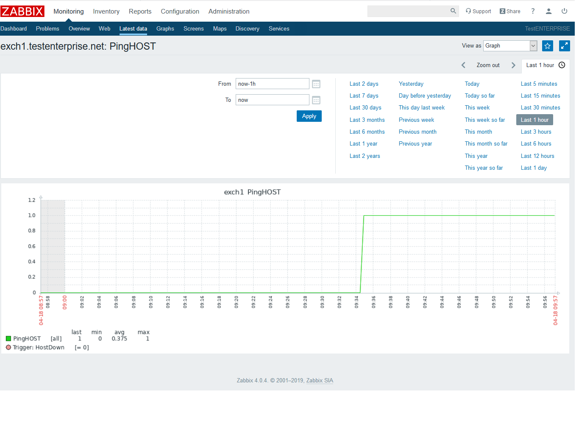
Task: Click the From time input field
Action: tap(272, 84)
